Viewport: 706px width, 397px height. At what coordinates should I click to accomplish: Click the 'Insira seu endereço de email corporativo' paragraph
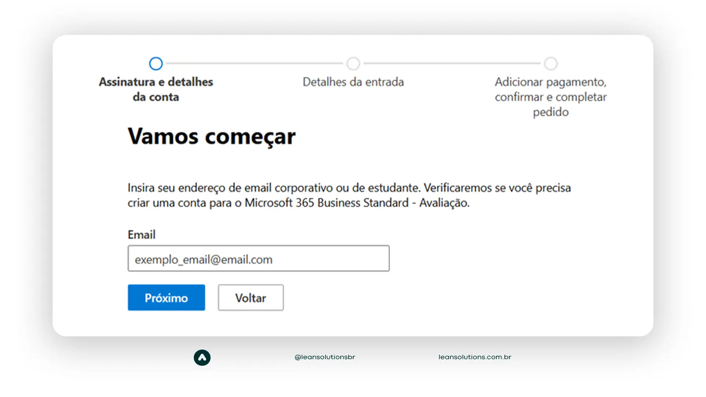tap(349, 195)
